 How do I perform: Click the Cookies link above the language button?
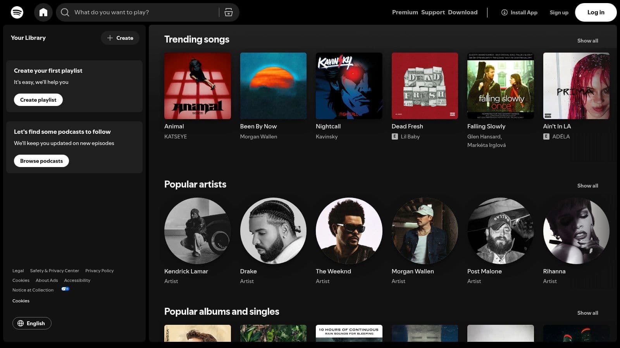21,301
